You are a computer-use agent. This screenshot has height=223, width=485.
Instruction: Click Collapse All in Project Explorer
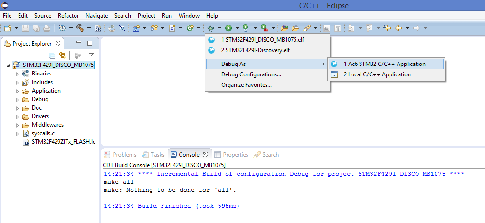[x=52, y=56]
